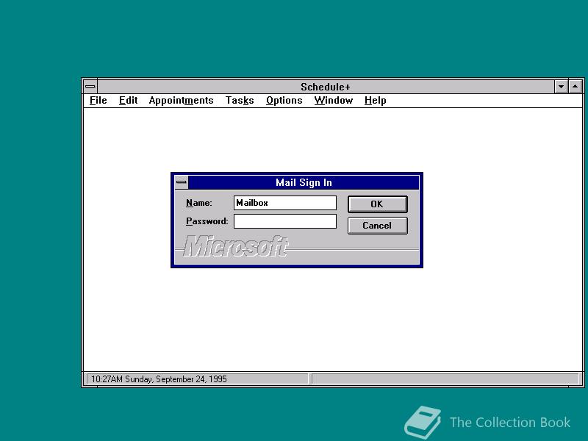Click the Schedule+ title bar
The height and width of the screenshot is (441, 588).
point(326,87)
